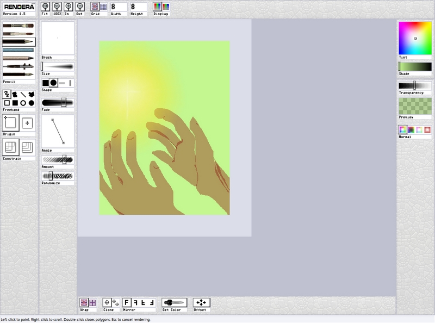This screenshot has height=323, width=435.
Task: Choose the outlined rectangle draw mode
Action: pos(7,103)
